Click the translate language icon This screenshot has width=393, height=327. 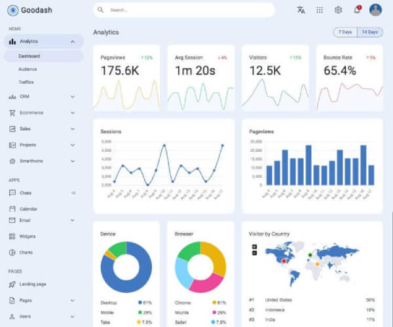[x=301, y=10]
